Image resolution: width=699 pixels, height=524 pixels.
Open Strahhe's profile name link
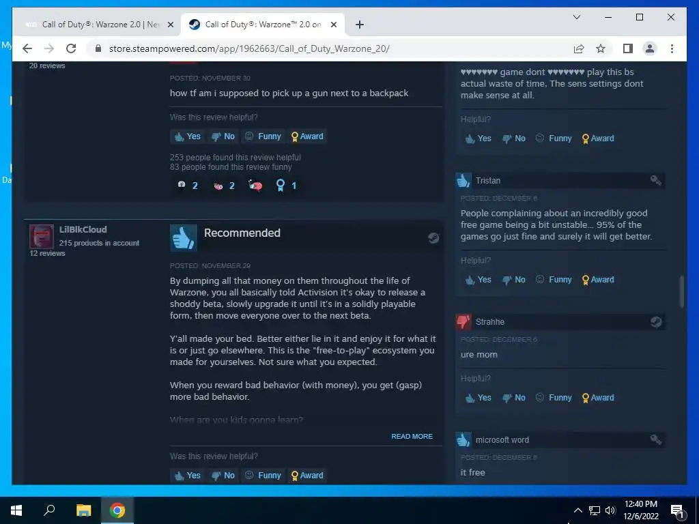coord(490,322)
